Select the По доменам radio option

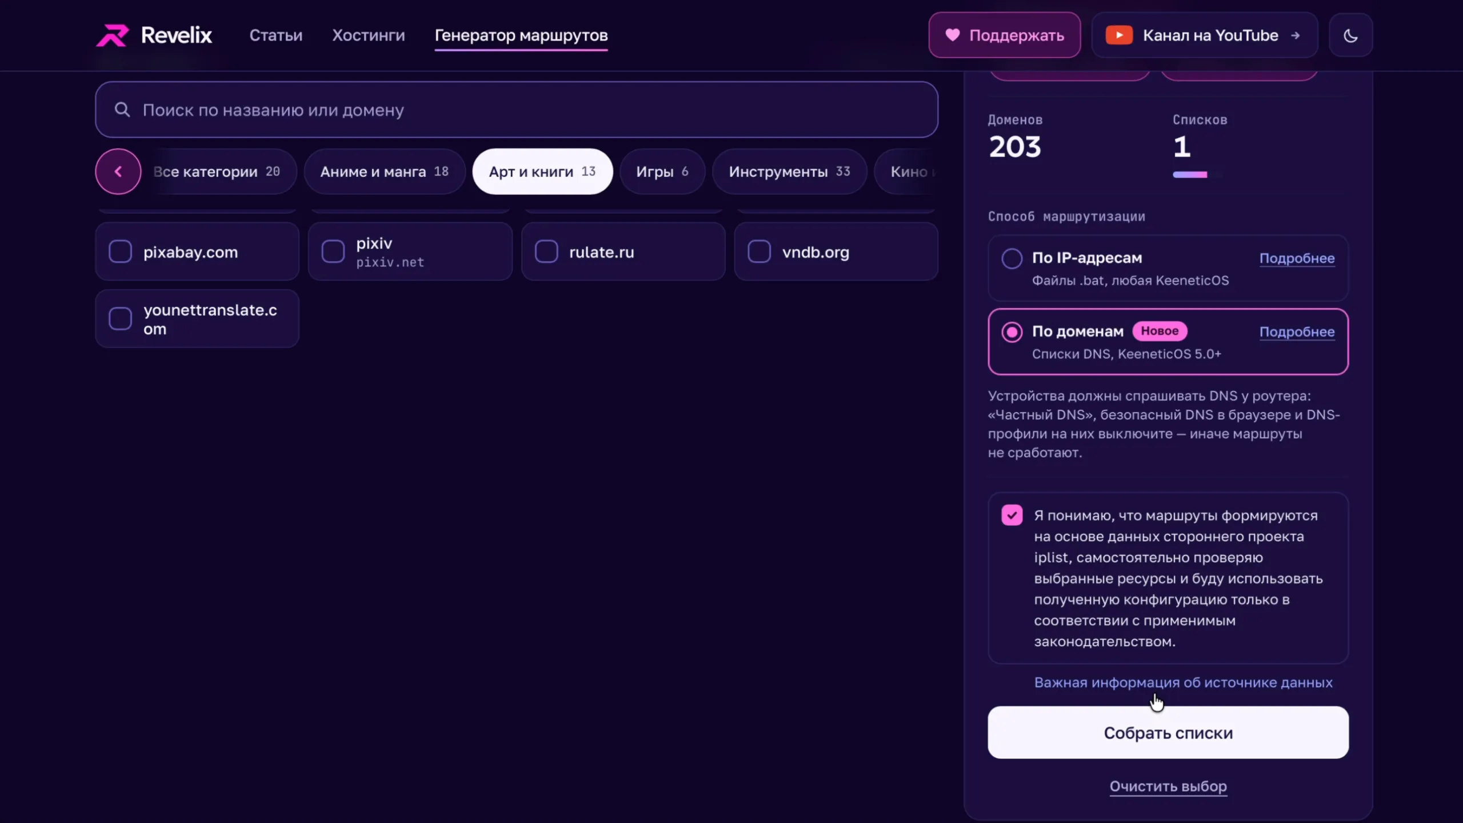click(1012, 332)
